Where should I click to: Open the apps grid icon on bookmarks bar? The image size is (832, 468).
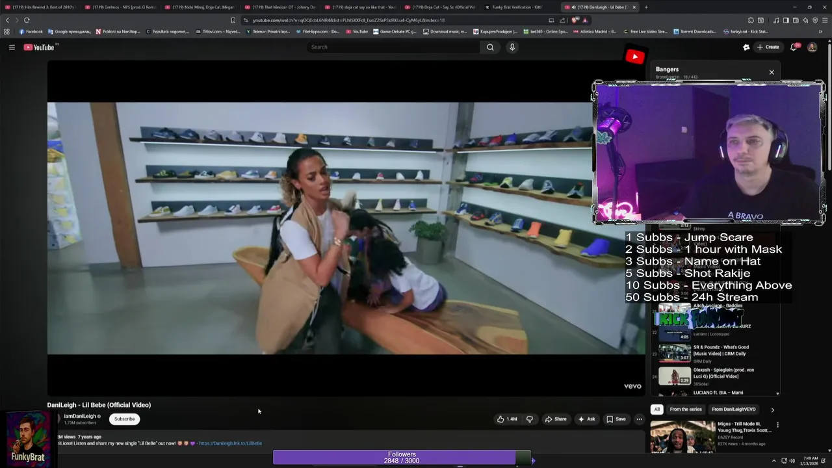(x=6, y=31)
